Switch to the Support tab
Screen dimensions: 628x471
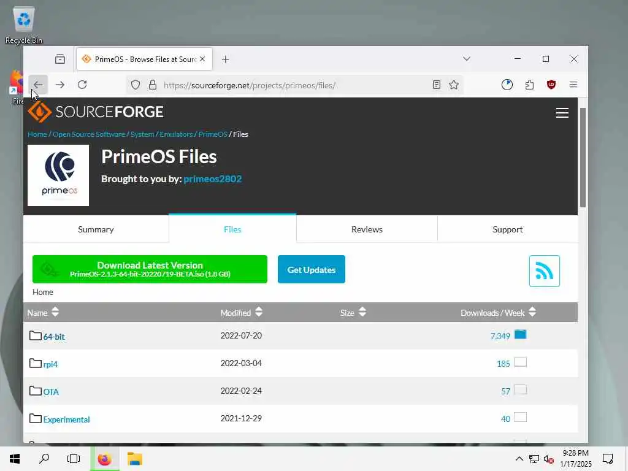click(x=507, y=229)
